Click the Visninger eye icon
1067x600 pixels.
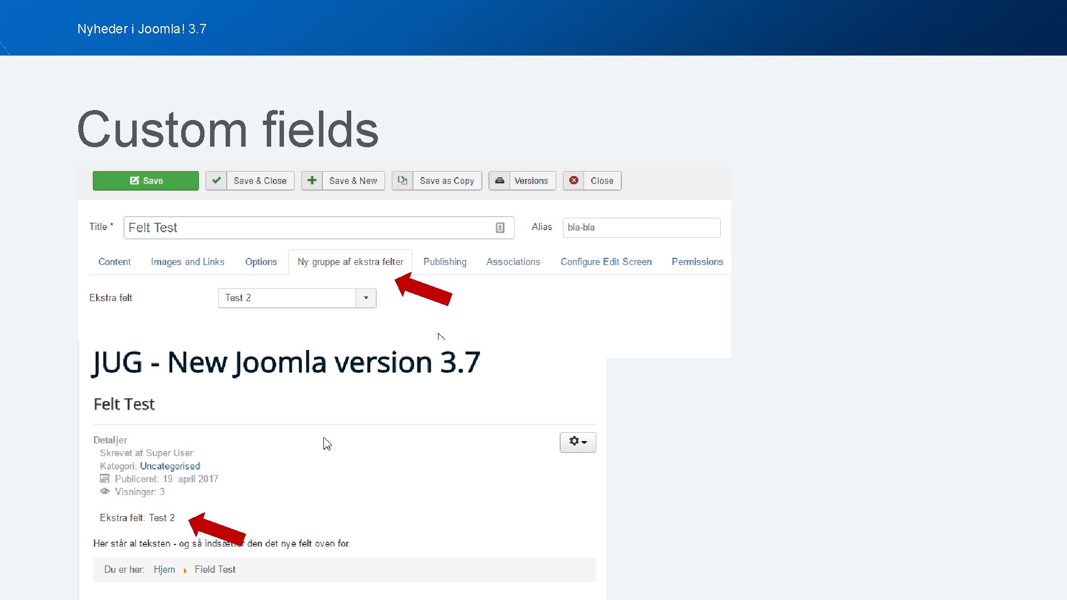pyautogui.click(x=104, y=491)
